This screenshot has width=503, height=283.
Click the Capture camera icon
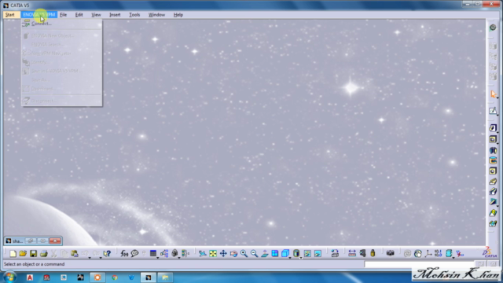tap(390, 253)
